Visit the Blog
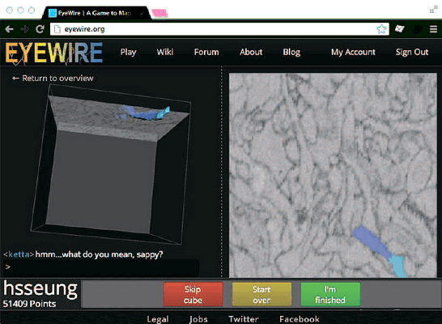 (291, 52)
